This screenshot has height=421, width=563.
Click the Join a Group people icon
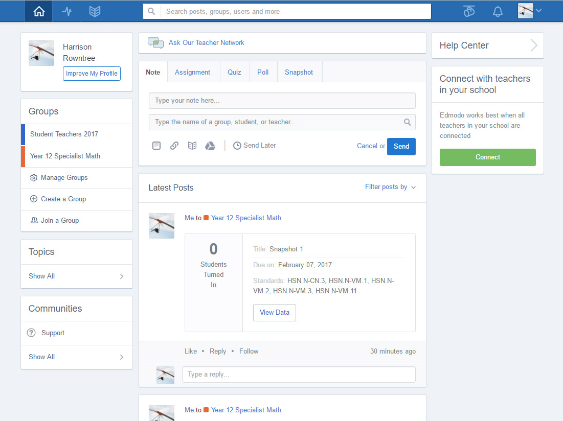pyautogui.click(x=34, y=221)
